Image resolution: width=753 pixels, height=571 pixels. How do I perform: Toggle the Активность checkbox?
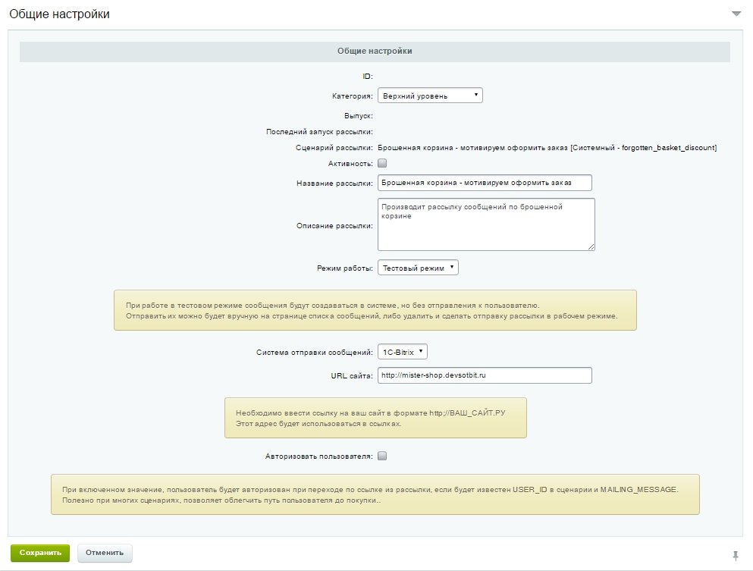coord(382,163)
